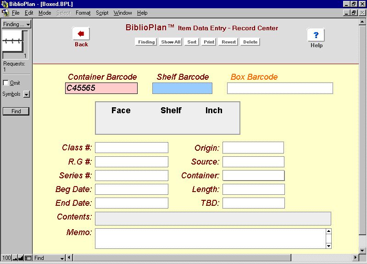Click the Print button

click(209, 42)
